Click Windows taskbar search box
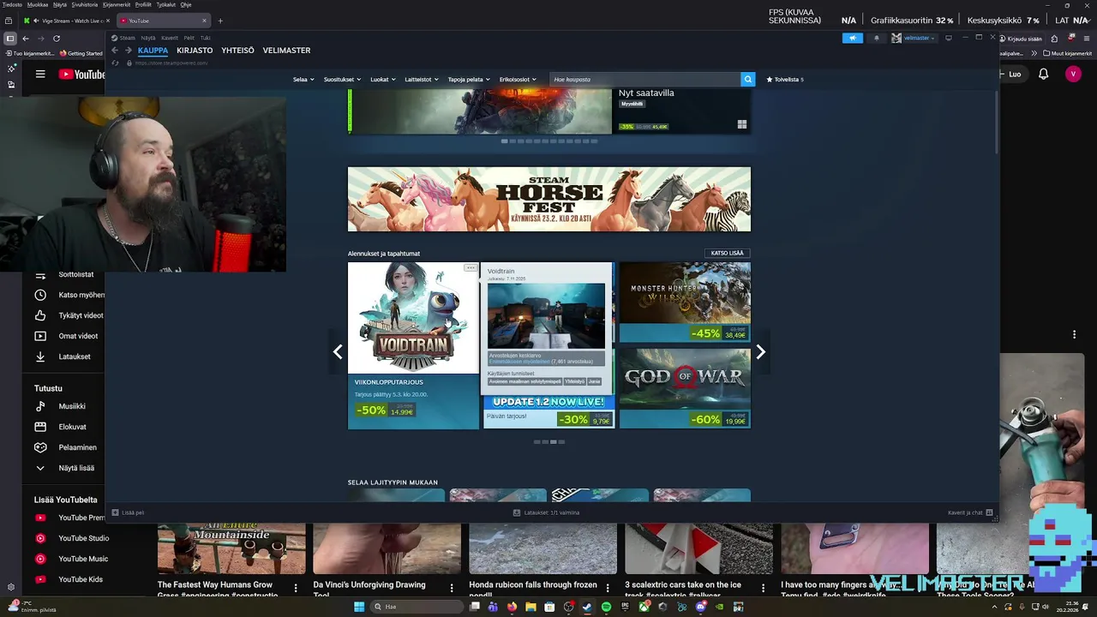This screenshot has width=1097, height=617. click(415, 607)
